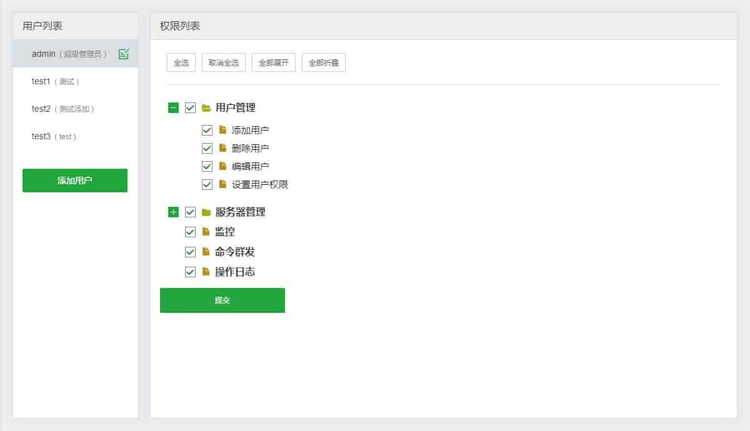This screenshot has height=431, width=750.
Task: Click the 用户管理 folder icon
Action: click(206, 107)
